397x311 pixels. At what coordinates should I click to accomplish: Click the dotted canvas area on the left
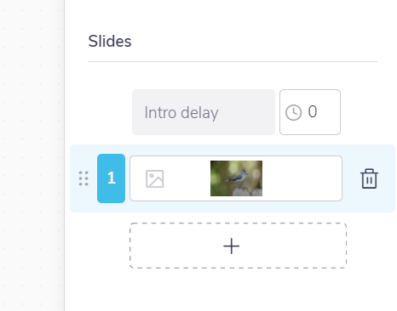pos(32,155)
